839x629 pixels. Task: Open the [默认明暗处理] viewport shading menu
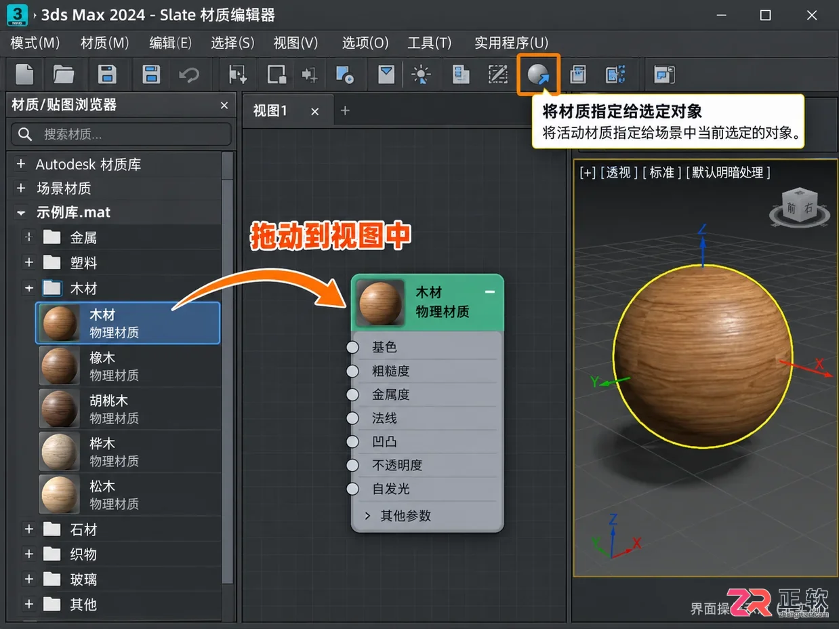pyautogui.click(x=729, y=173)
